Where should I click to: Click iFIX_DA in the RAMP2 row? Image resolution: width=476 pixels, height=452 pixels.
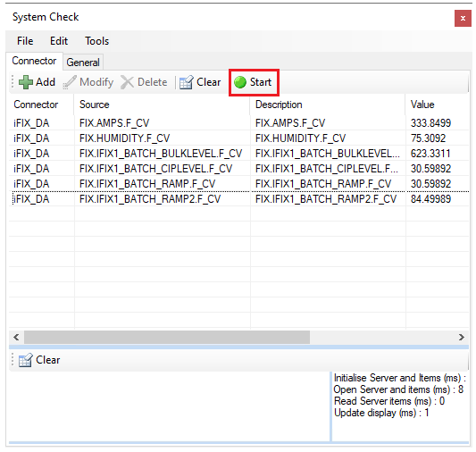31,199
